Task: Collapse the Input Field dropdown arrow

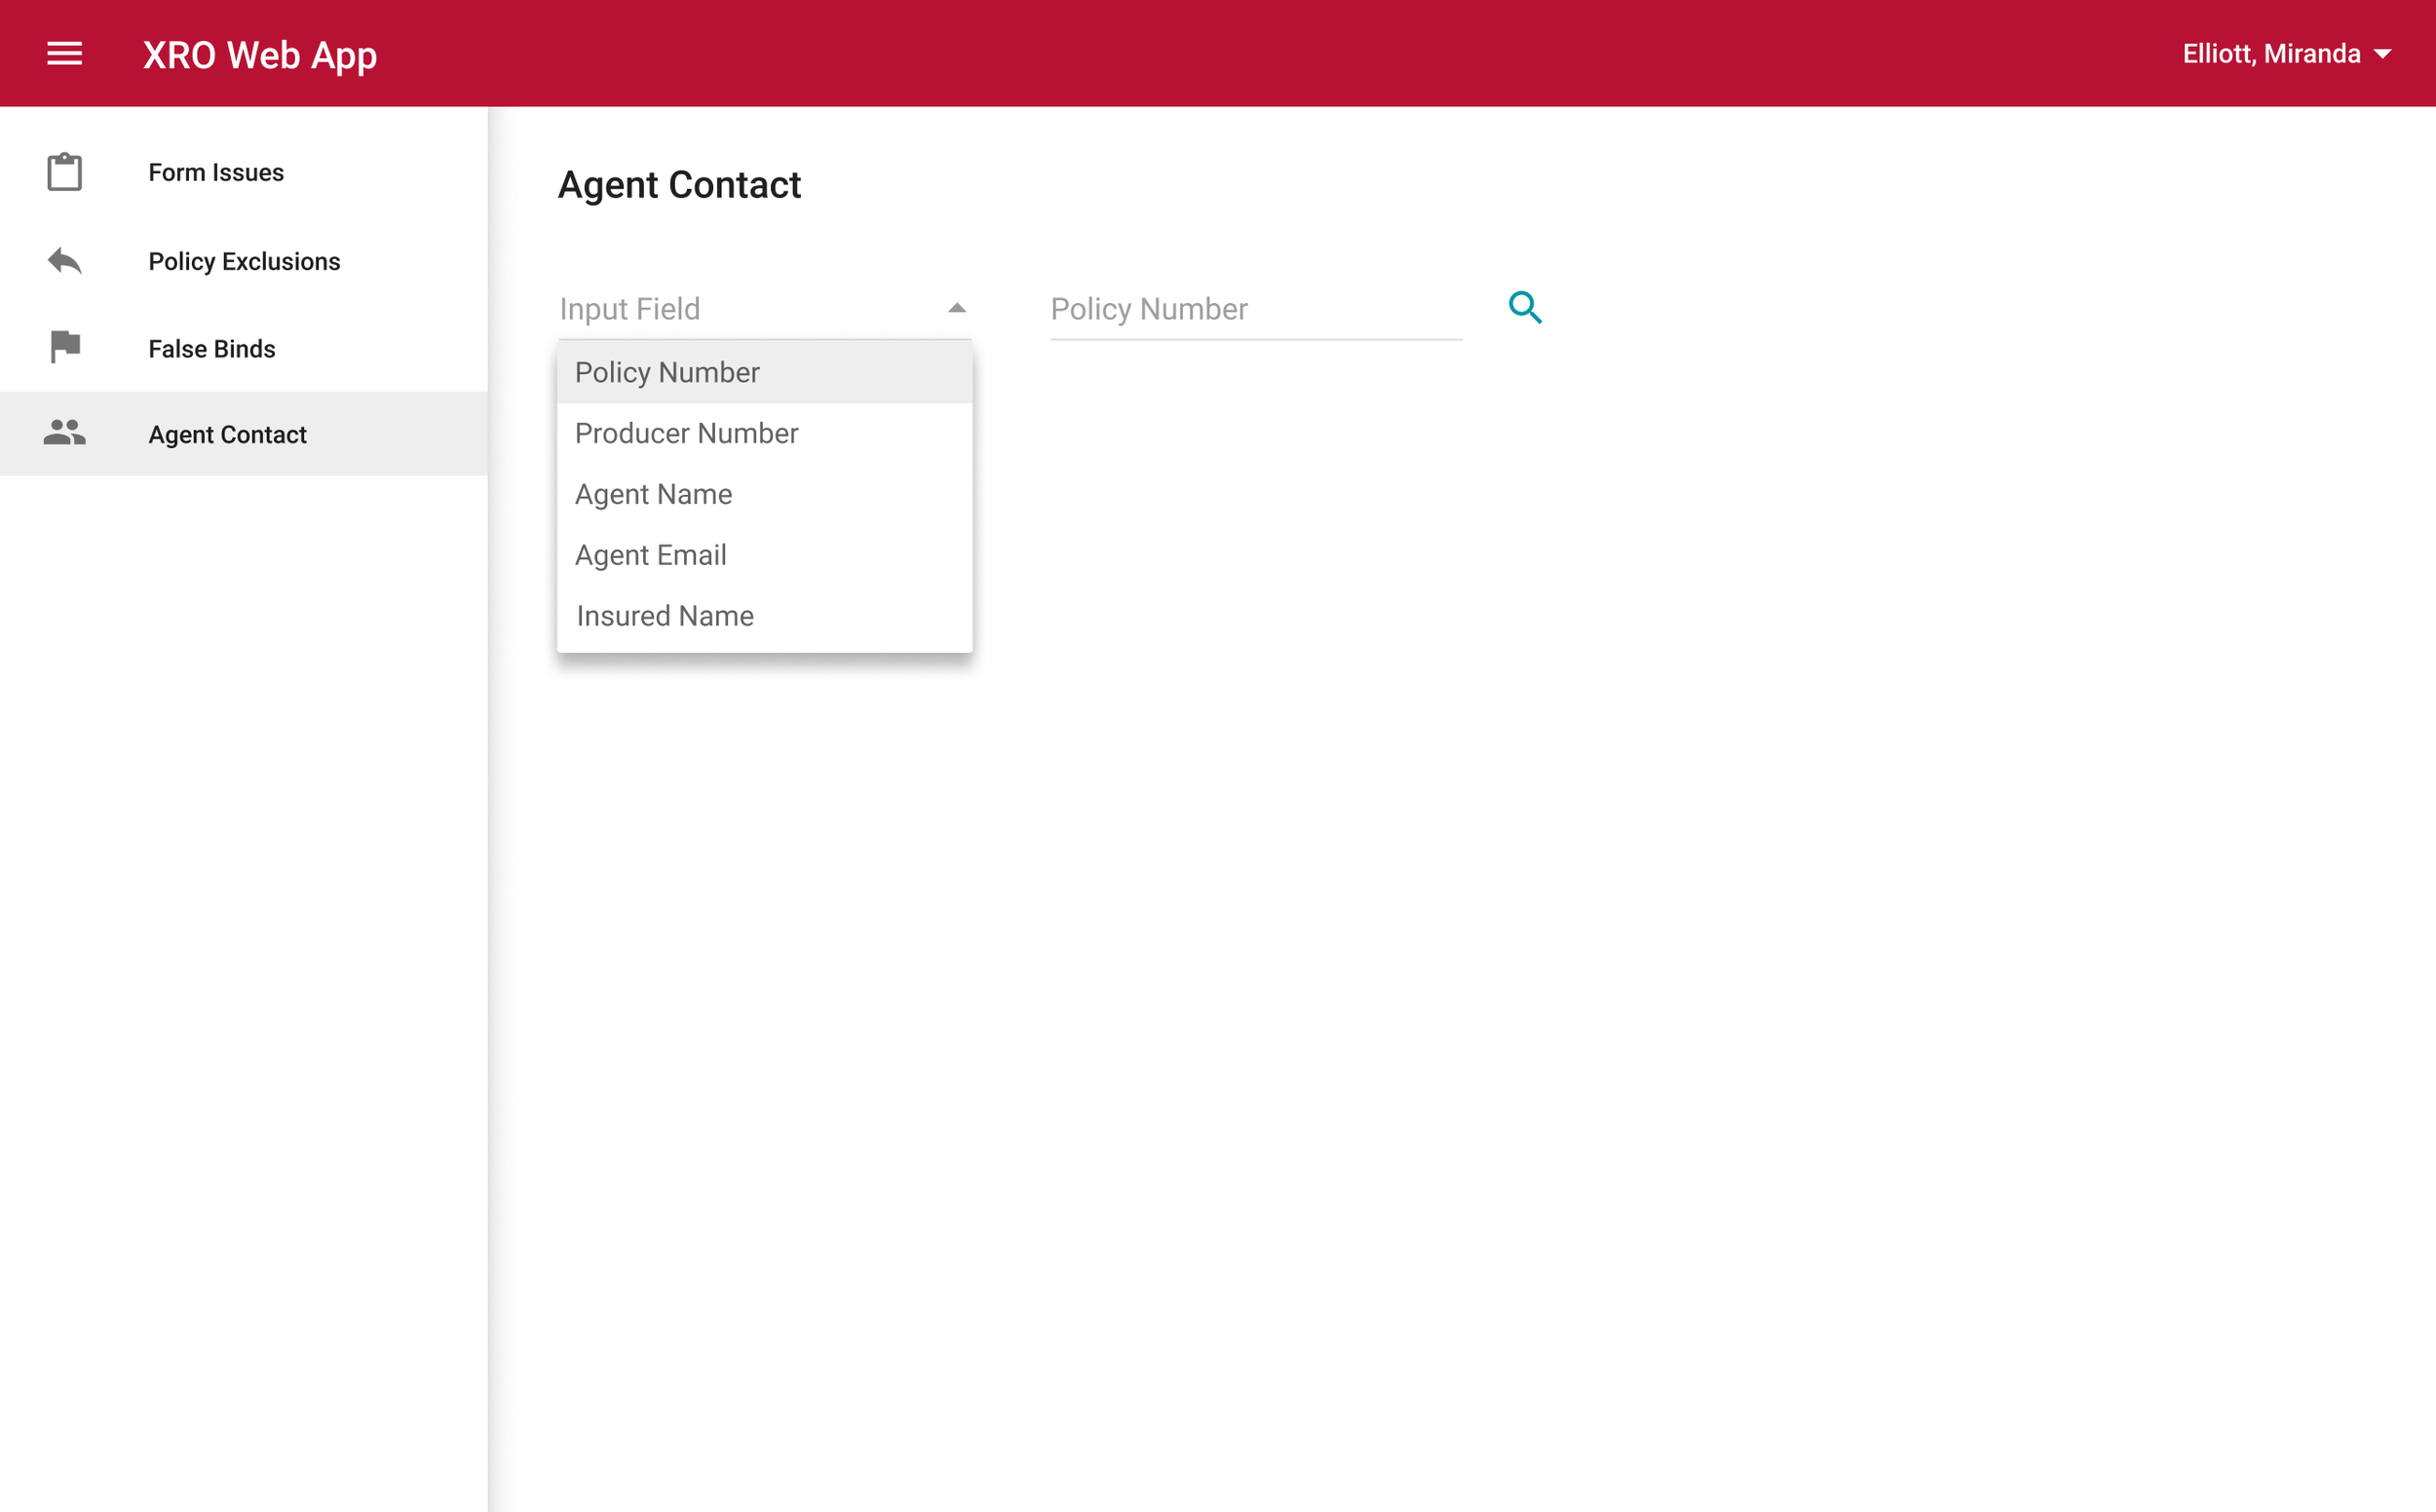Action: (x=956, y=308)
